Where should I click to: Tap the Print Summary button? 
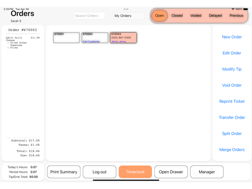tap(64, 172)
